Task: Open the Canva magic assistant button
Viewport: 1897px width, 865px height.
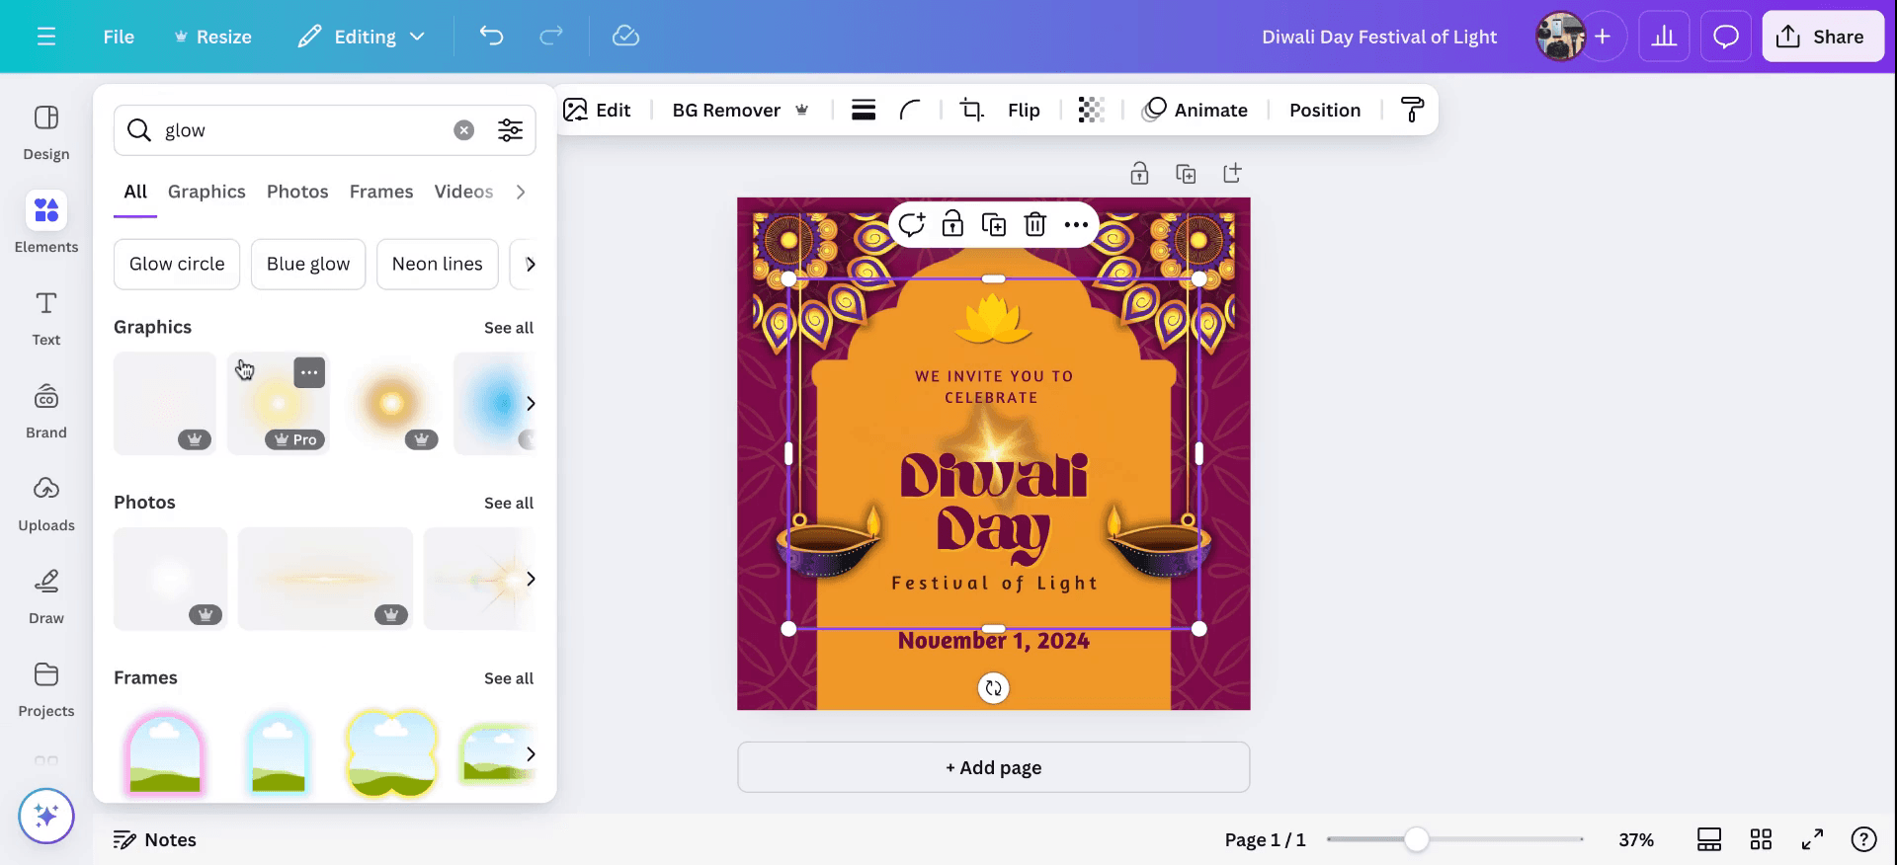Action: [x=46, y=816]
